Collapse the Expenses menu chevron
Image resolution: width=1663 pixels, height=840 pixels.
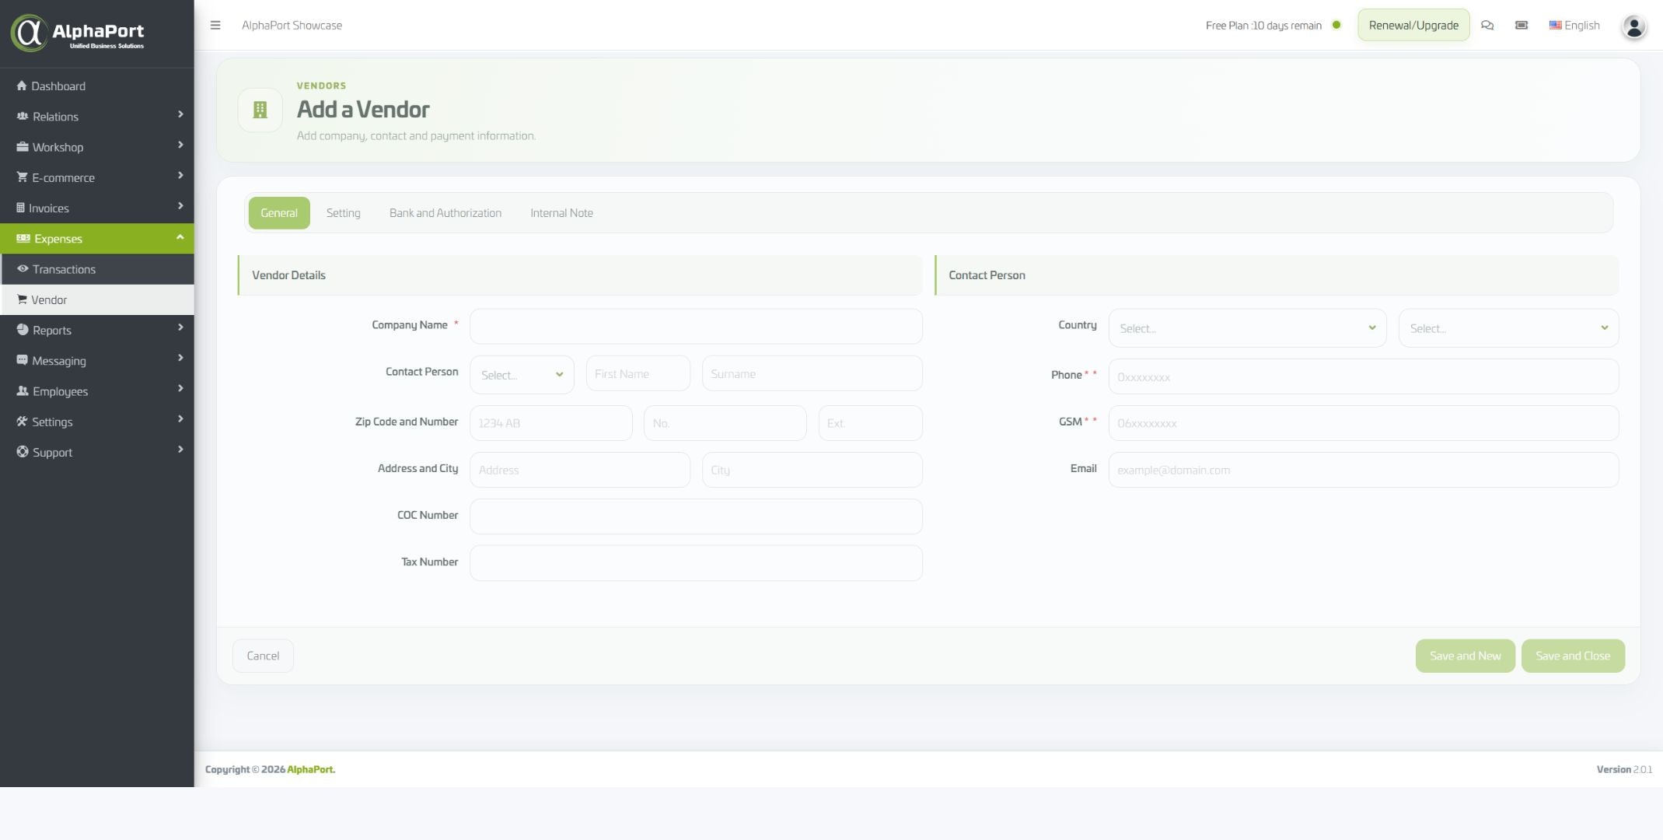180,237
